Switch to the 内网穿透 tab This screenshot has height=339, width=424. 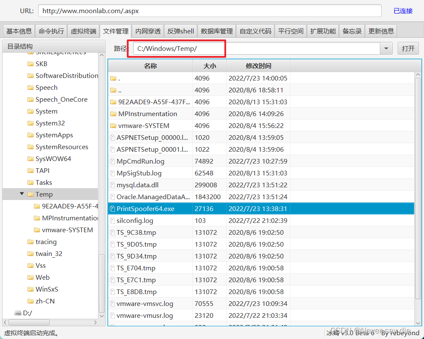pos(148,31)
